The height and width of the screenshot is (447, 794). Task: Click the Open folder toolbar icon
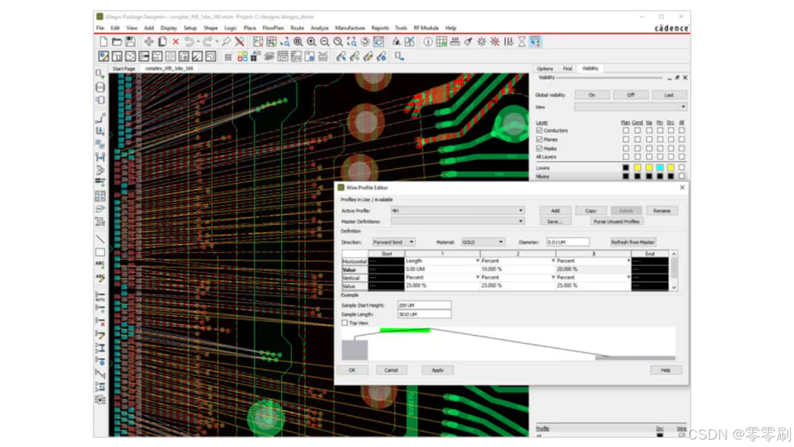click(117, 42)
